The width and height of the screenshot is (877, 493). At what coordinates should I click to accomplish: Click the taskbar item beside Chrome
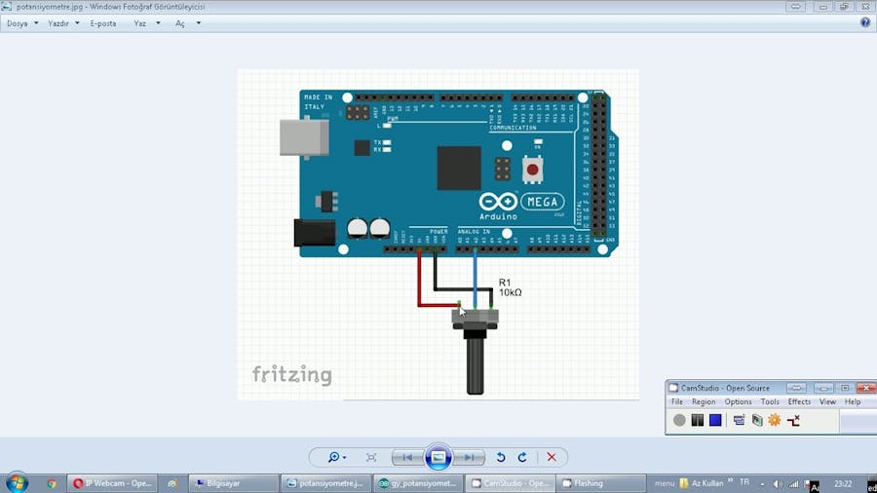point(172,483)
